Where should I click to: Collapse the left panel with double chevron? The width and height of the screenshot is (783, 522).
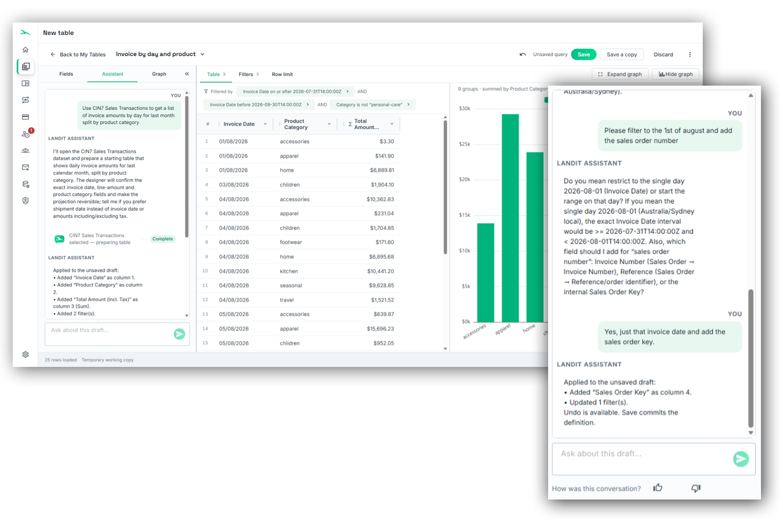click(x=186, y=74)
